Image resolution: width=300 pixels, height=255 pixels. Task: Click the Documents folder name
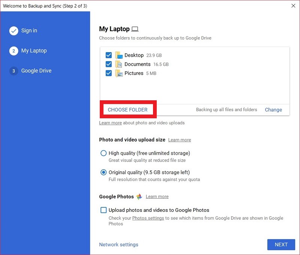point(137,64)
